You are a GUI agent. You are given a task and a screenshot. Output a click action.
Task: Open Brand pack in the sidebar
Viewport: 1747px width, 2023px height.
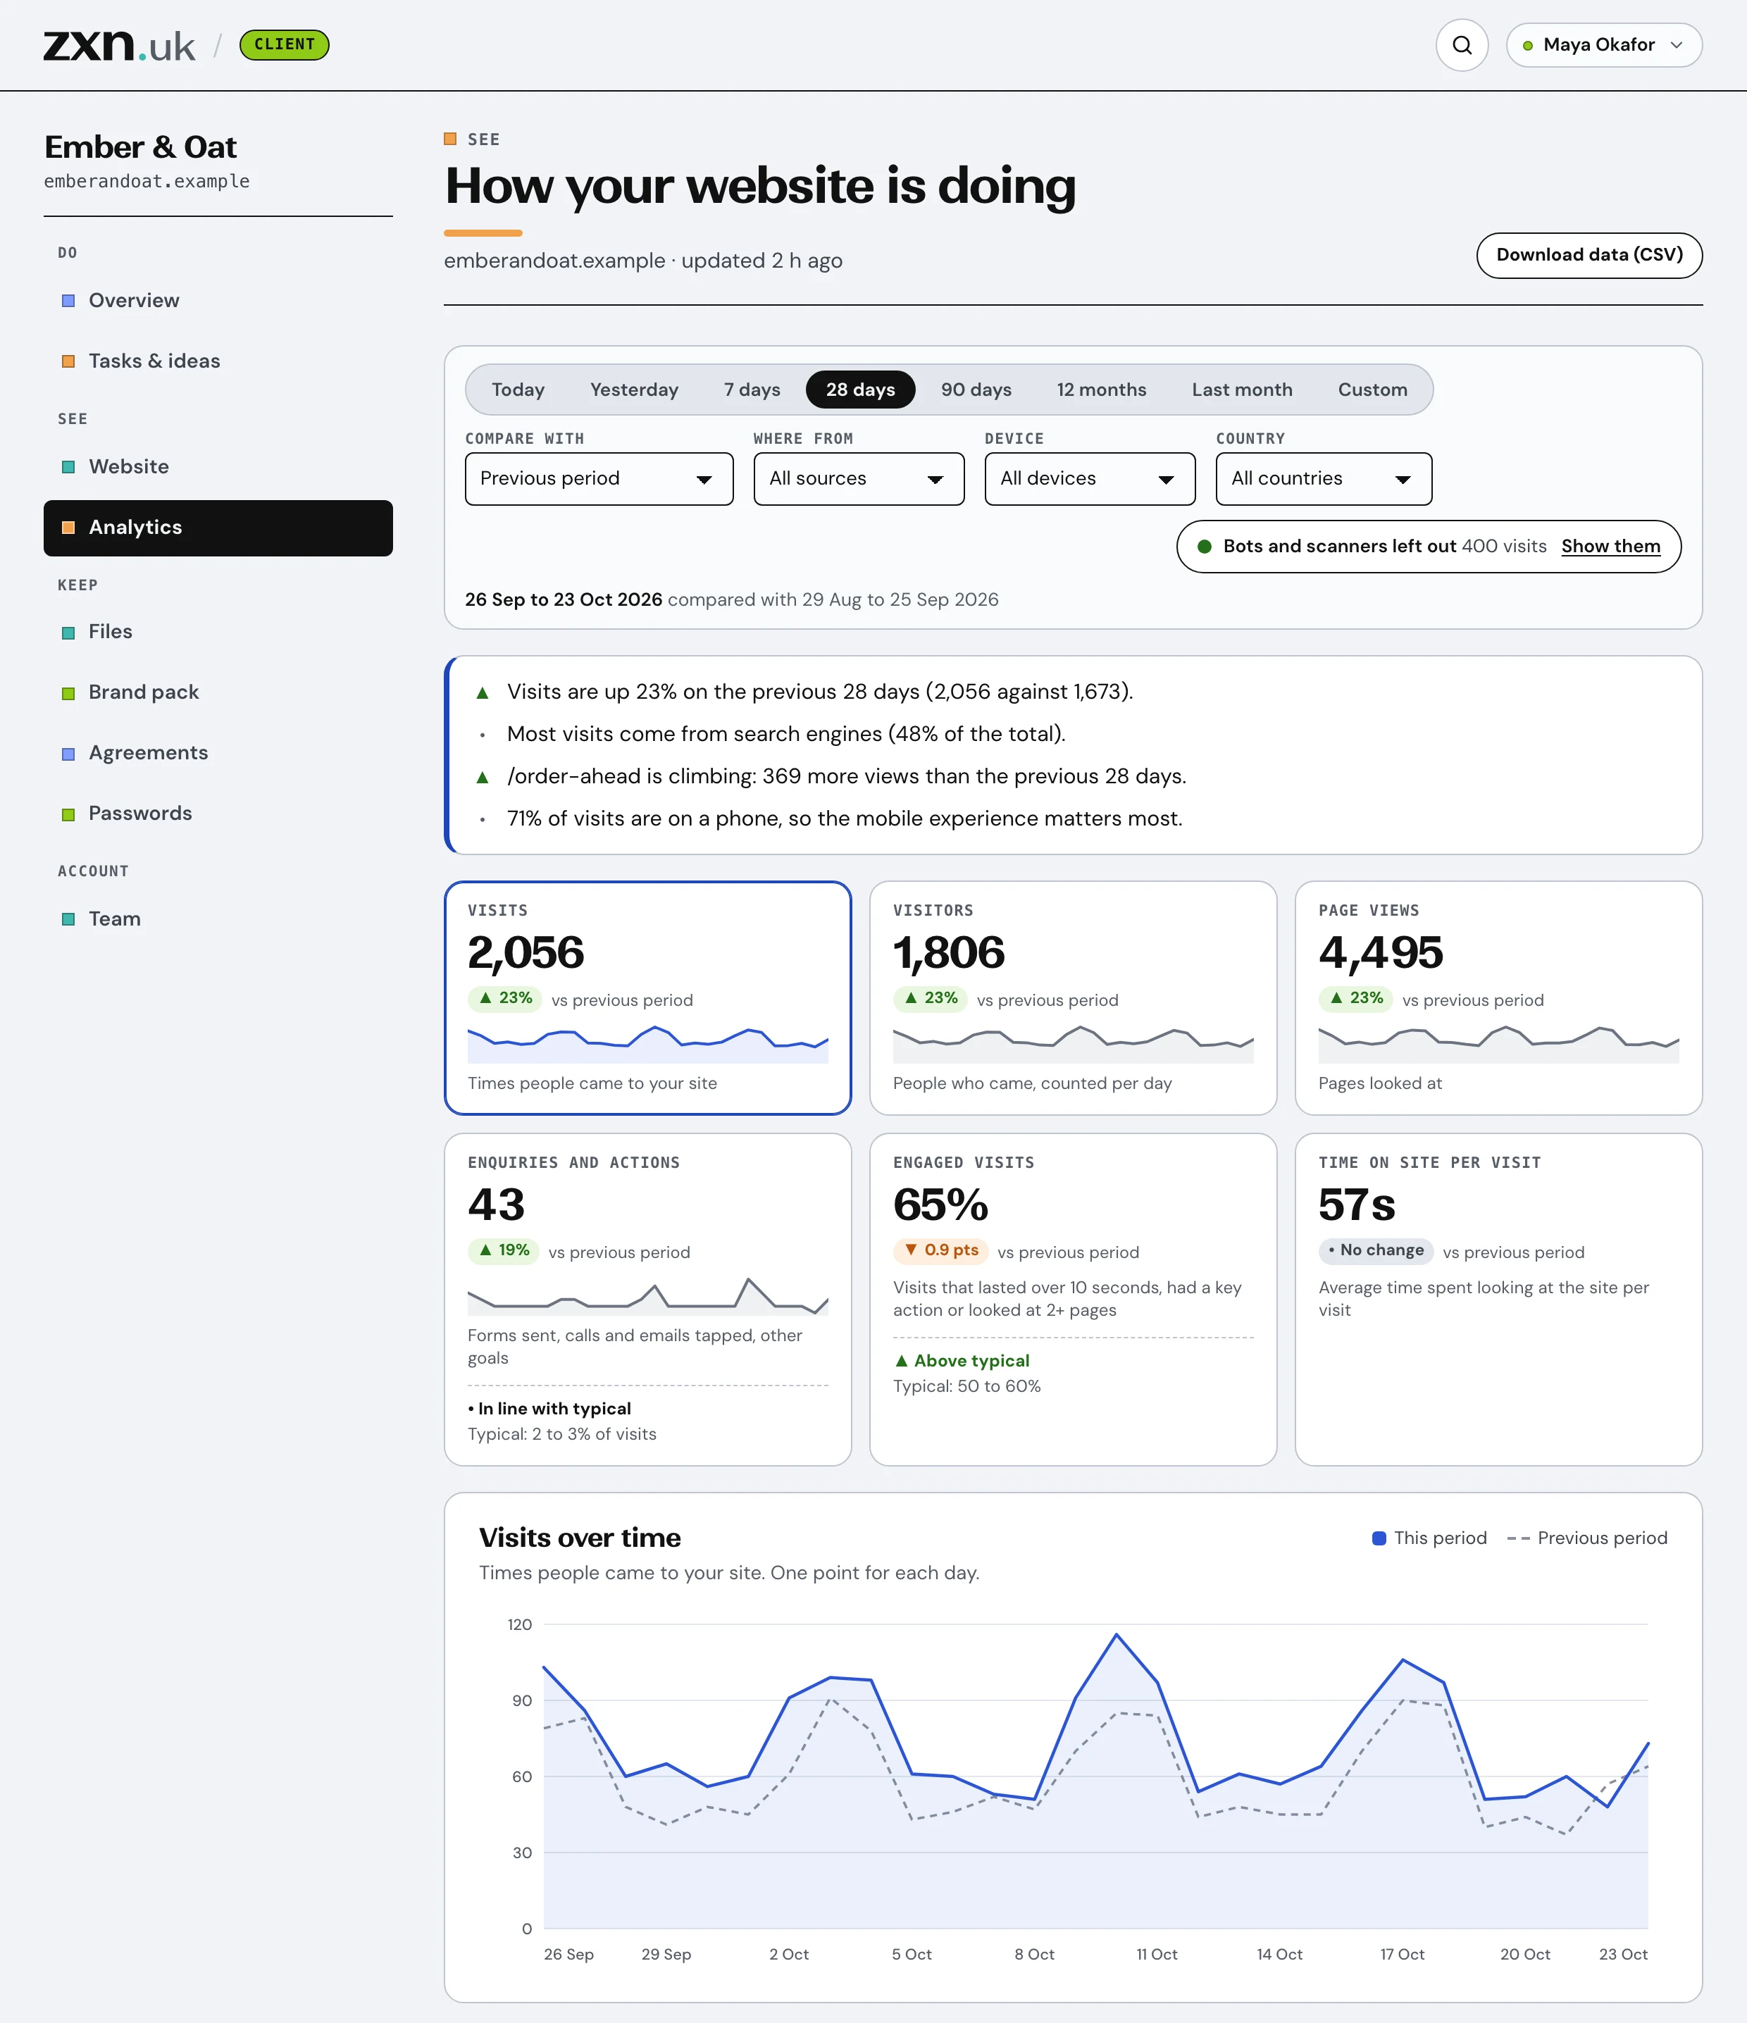click(x=218, y=692)
